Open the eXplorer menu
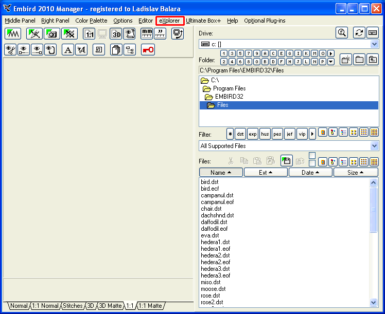Image resolution: width=385 pixels, height=314 pixels. click(169, 21)
